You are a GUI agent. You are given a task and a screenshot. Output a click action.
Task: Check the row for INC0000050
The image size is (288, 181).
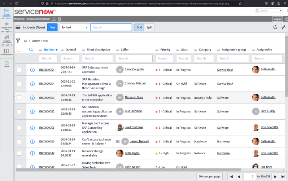pyautogui.click(x=19, y=142)
